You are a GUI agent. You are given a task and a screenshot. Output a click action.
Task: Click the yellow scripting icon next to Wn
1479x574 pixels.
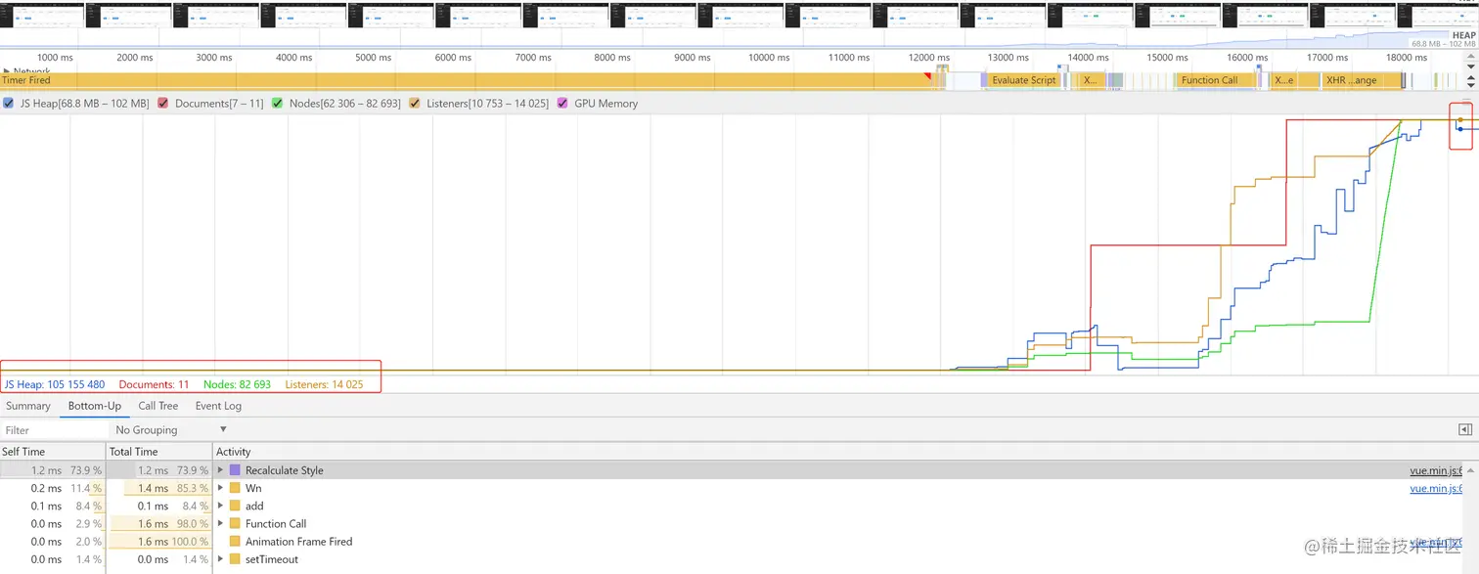click(x=235, y=488)
